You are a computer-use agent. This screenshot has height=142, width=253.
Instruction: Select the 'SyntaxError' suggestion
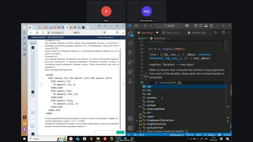click(185, 128)
